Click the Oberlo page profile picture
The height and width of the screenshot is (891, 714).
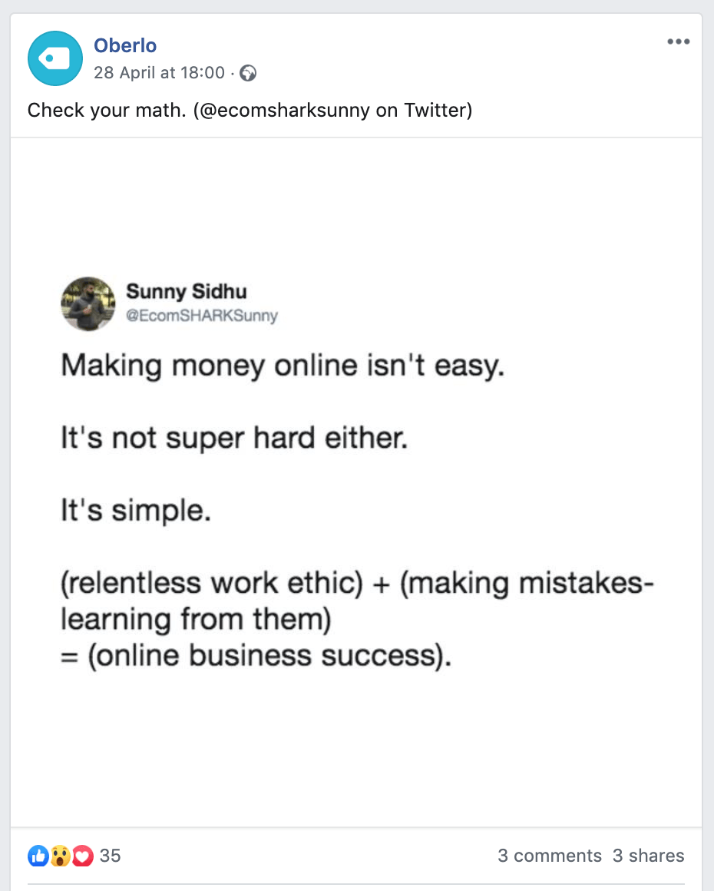[x=55, y=58]
